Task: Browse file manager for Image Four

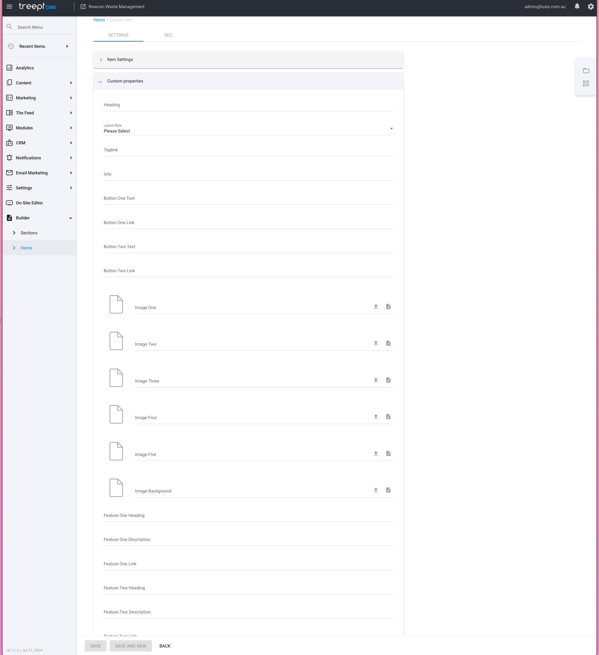Action: [x=388, y=417]
